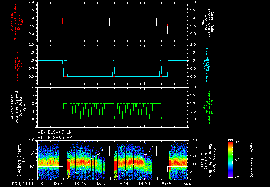
Task: Click the '50' tick on the scanner position axis
Action: coord(192,172)
